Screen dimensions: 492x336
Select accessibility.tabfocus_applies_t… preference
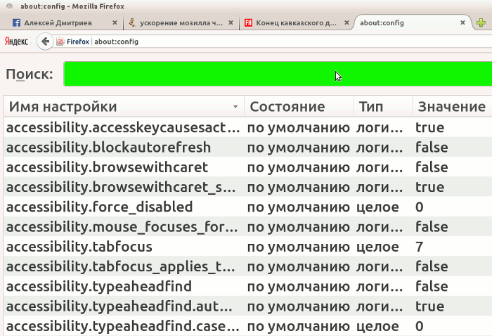point(248,266)
